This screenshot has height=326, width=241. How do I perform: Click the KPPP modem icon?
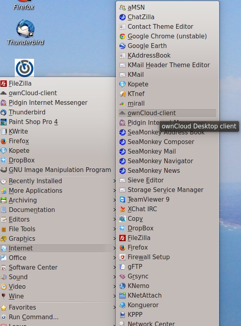[123, 315]
